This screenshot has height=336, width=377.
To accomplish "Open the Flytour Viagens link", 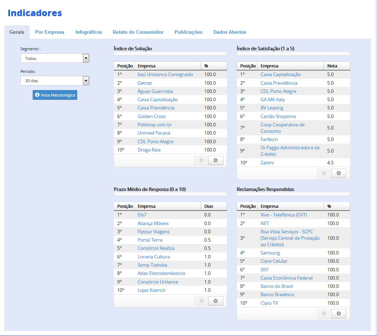I will [153, 232].
